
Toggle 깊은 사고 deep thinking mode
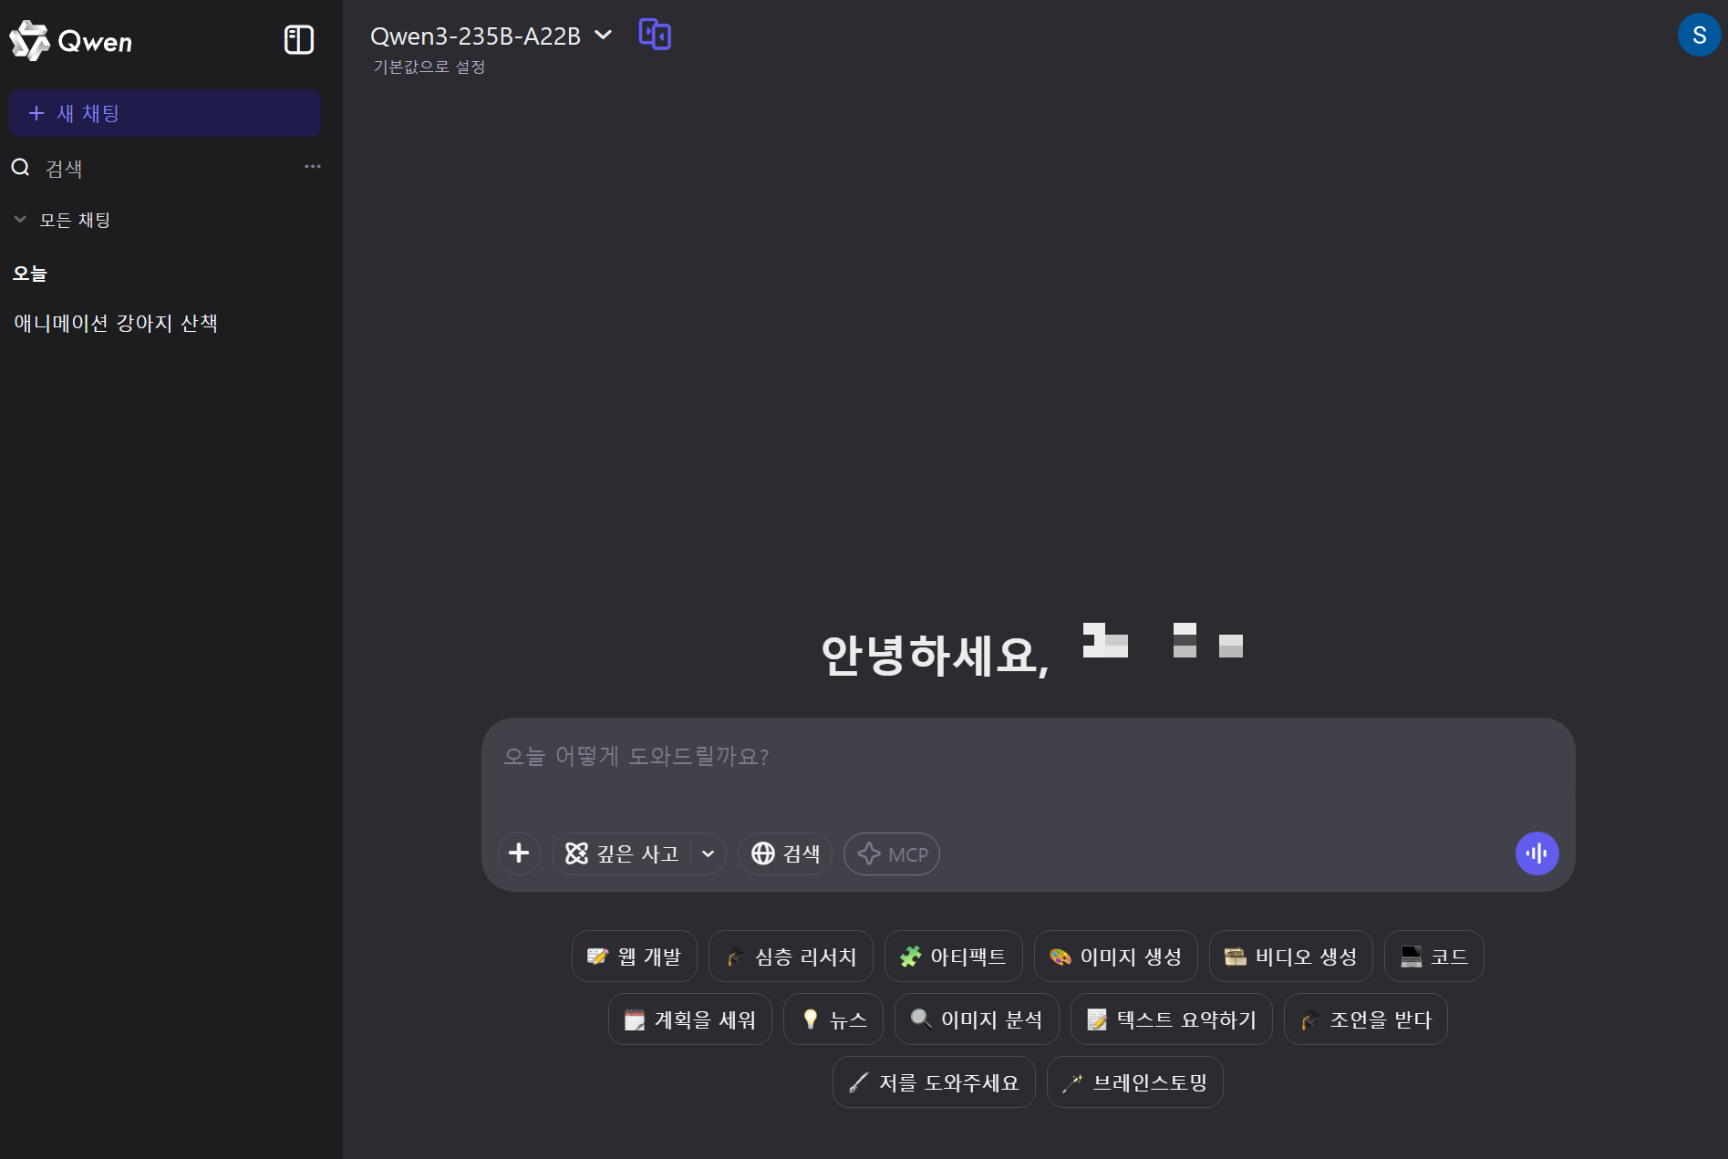tap(622, 854)
